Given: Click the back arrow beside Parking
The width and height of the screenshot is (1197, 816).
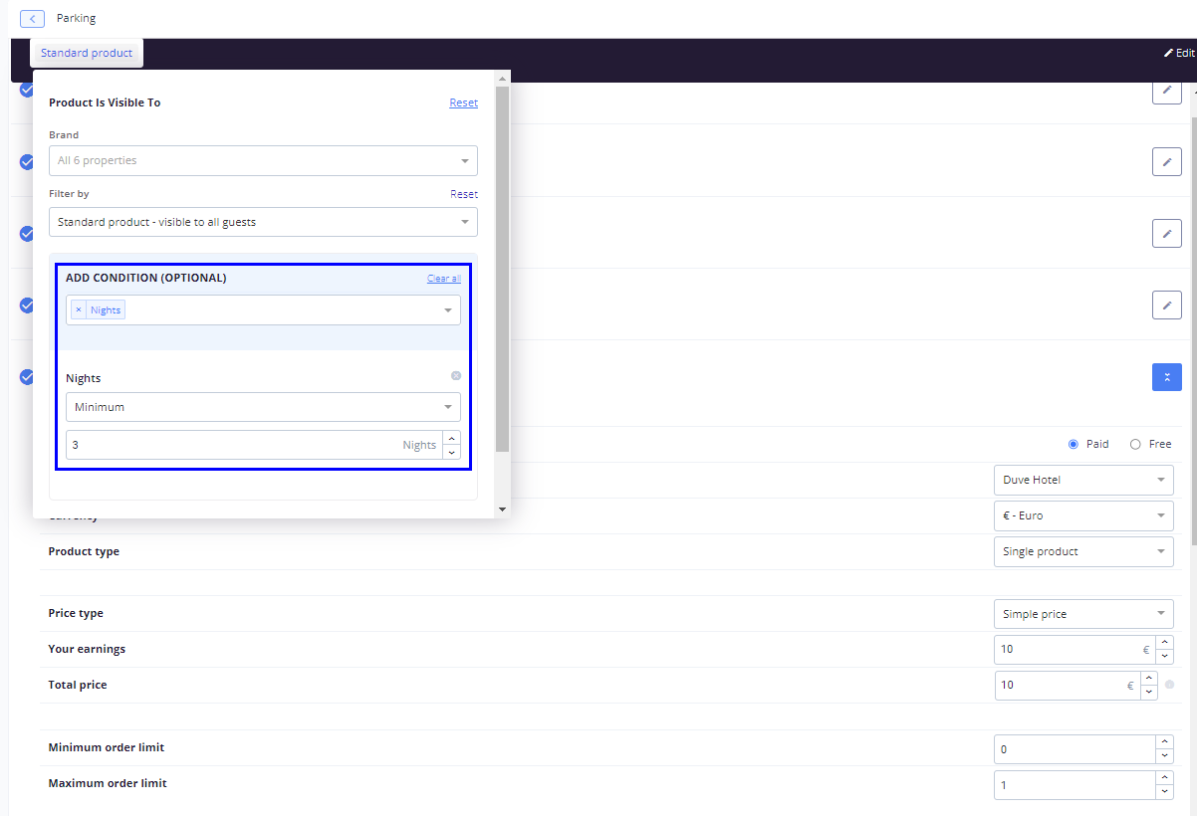Looking at the screenshot, I should (x=32, y=19).
